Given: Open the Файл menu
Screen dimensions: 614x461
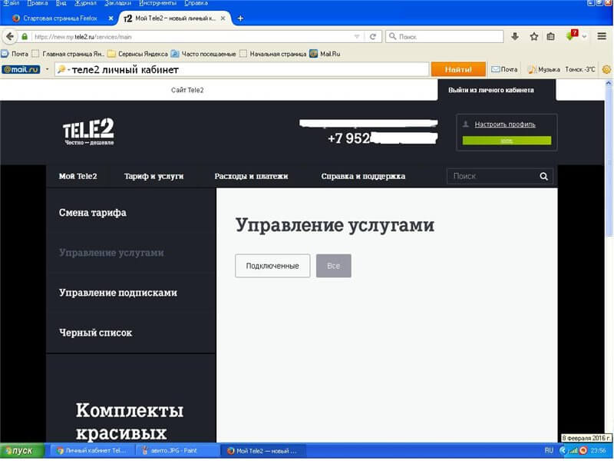Looking at the screenshot, I should [x=12, y=3].
